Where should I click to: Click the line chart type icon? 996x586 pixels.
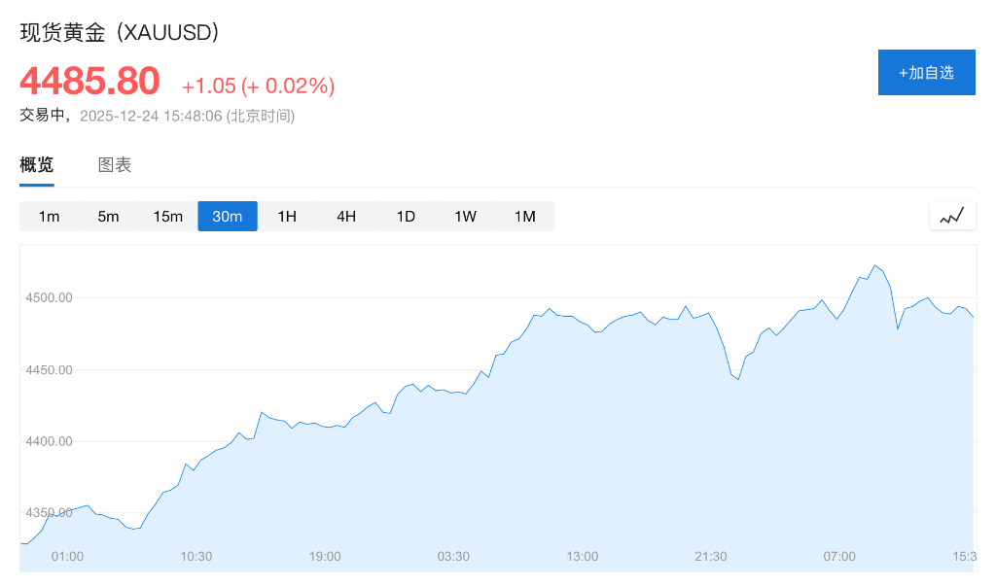[952, 216]
